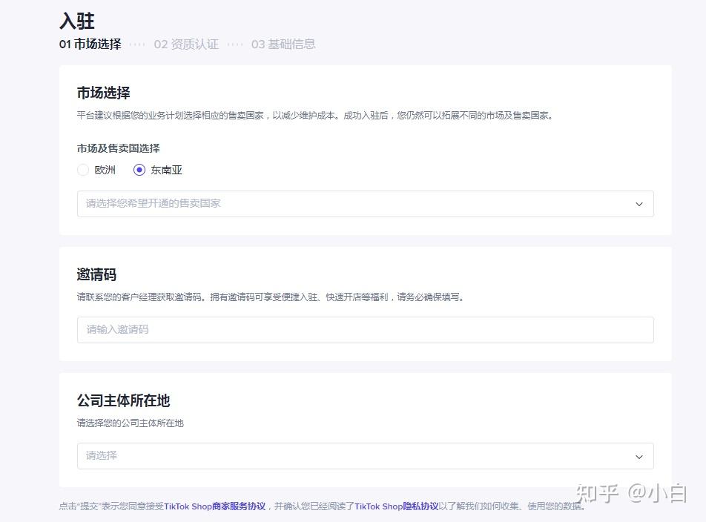Go to step 01 市场选择
This screenshot has width=706, height=522.
(x=90, y=44)
